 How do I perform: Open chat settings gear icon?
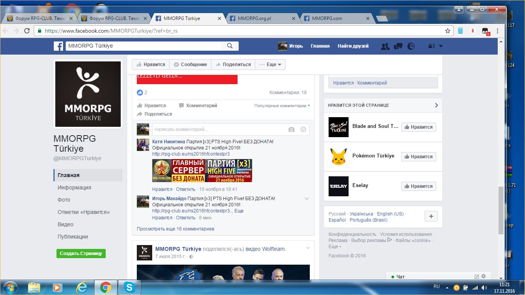tap(483, 276)
